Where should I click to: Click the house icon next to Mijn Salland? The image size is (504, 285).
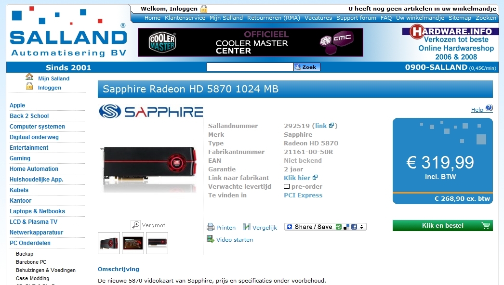click(x=29, y=77)
